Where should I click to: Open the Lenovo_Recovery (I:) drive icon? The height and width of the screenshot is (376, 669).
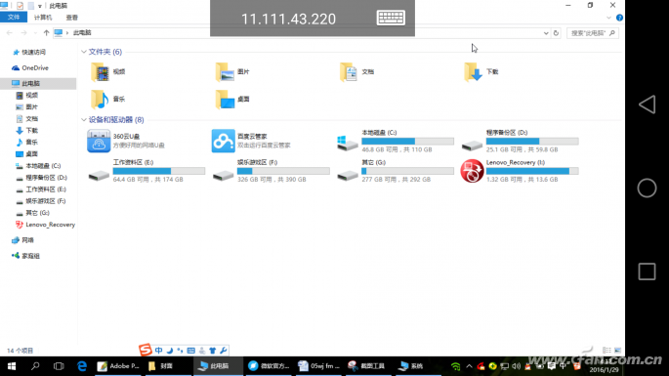[472, 171]
